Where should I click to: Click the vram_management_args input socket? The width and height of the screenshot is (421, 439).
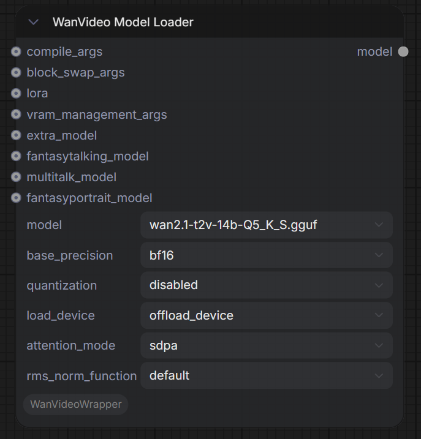(16, 114)
